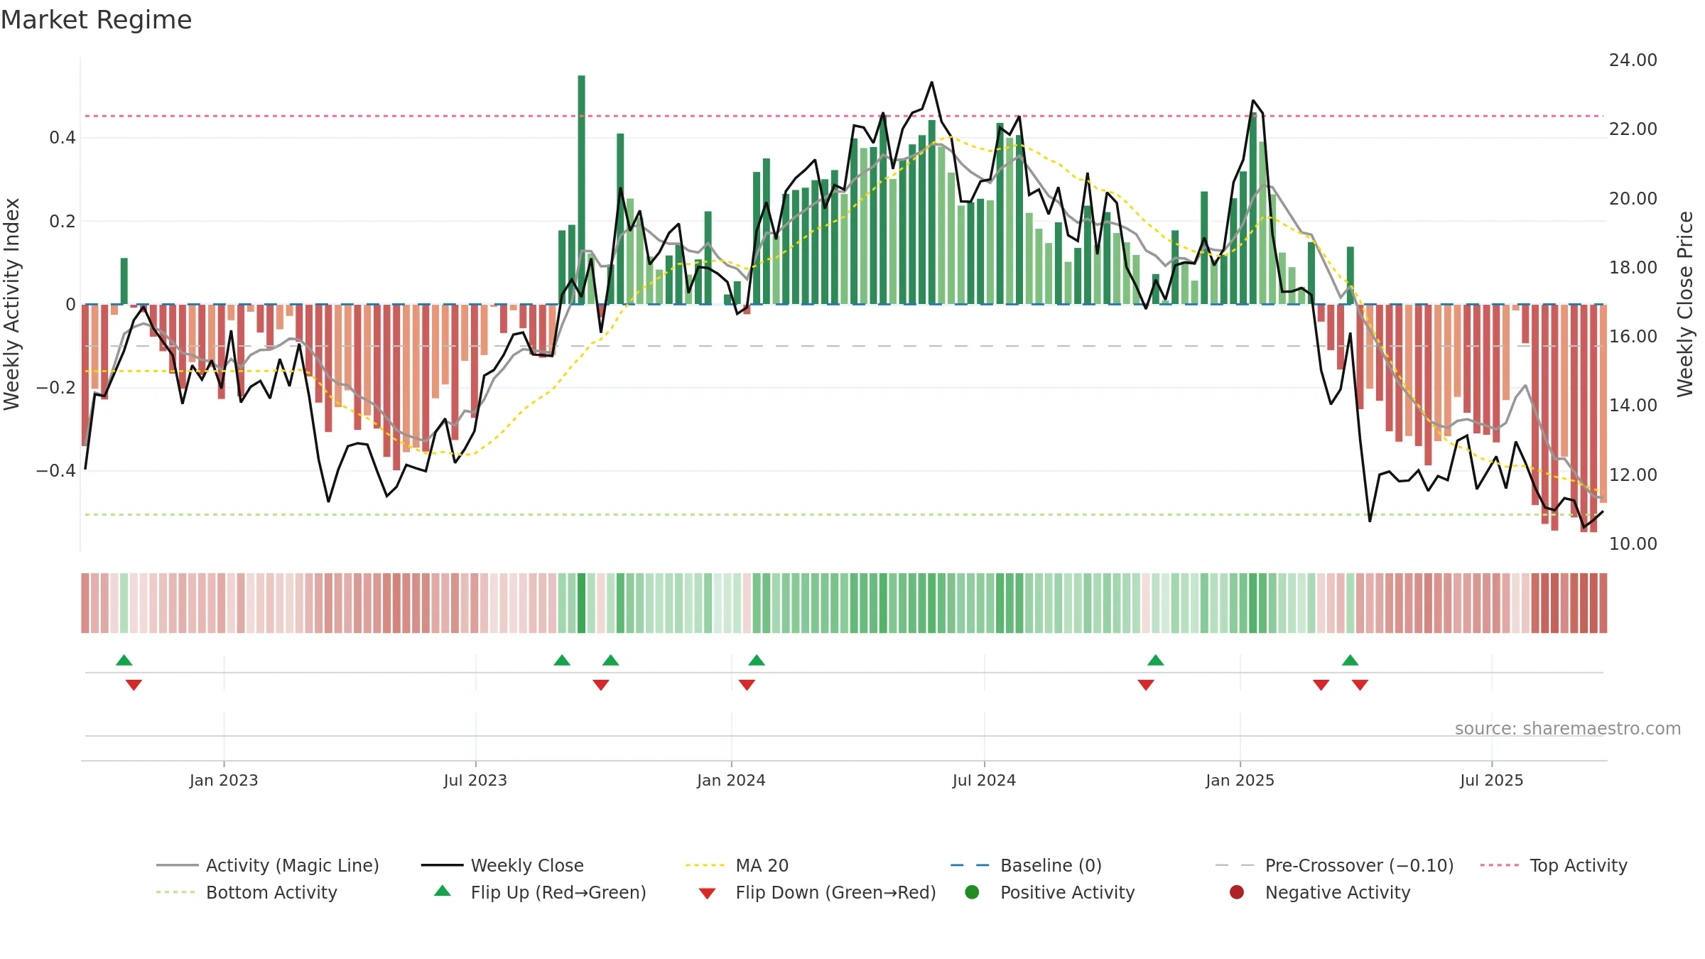The height and width of the screenshot is (959, 1705).
Task: Click the 18.00 price axis value
Action: [x=1633, y=268]
